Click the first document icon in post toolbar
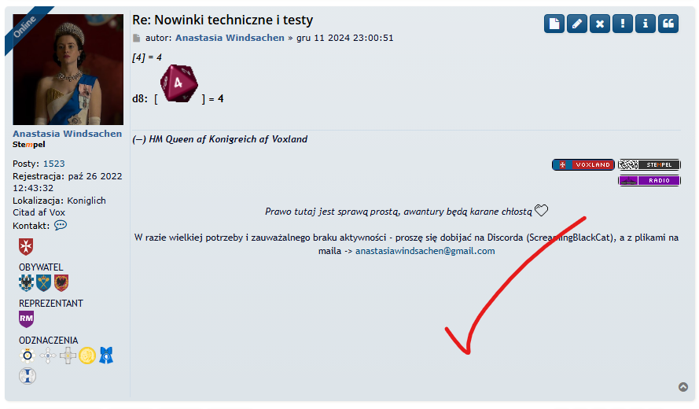Image resolution: width=699 pixels, height=409 pixels. 554,24
